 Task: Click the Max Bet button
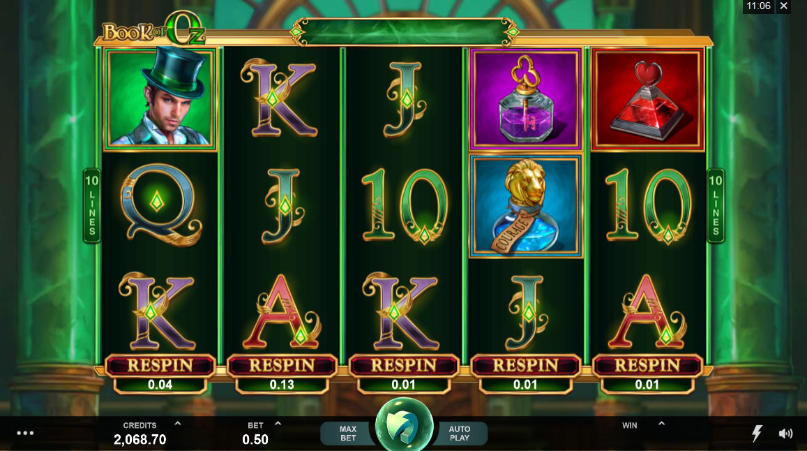(x=347, y=433)
